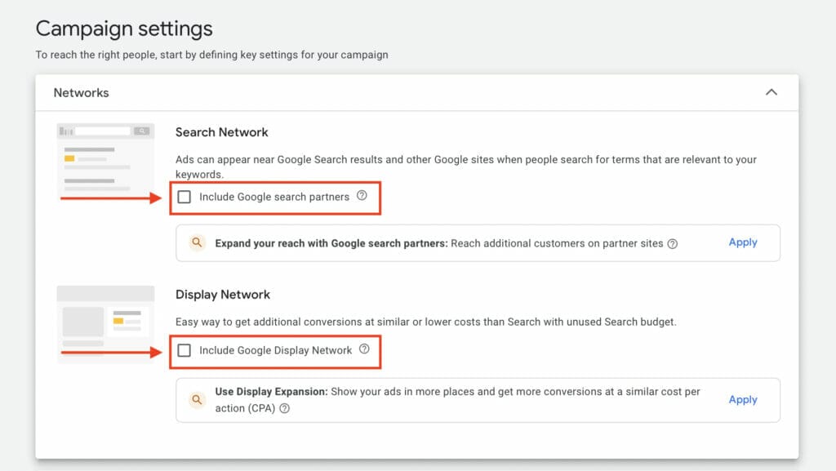Collapse the Networks section via the chevron

click(772, 93)
